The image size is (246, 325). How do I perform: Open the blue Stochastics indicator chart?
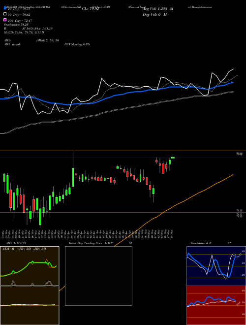(x=216, y=266)
